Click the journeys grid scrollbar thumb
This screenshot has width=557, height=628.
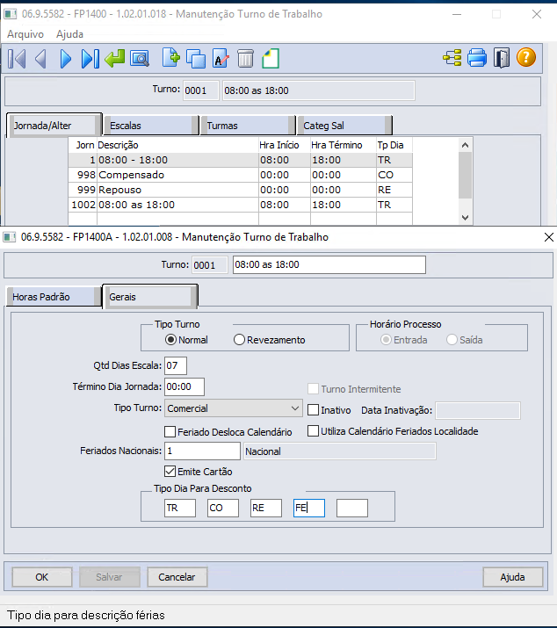[466, 175]
